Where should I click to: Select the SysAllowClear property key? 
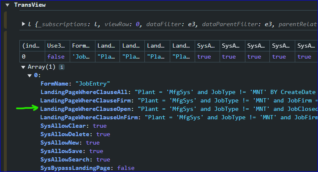63,126
